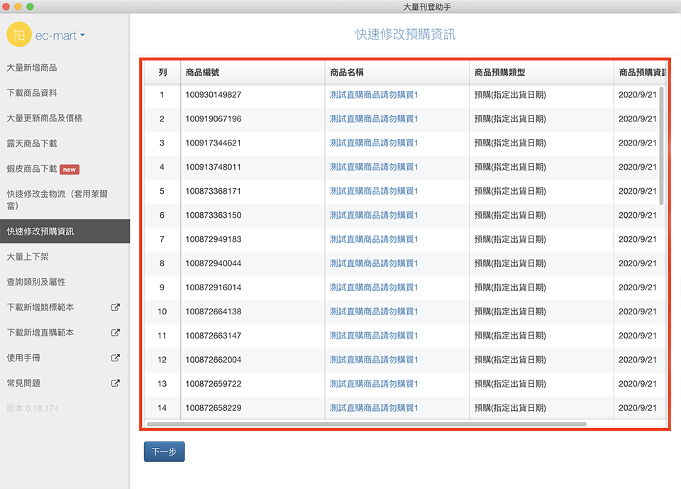Open 查詢類別及屬性 sidebar item
The height and width of the screenshot is (489, 681).
(36, 282)
